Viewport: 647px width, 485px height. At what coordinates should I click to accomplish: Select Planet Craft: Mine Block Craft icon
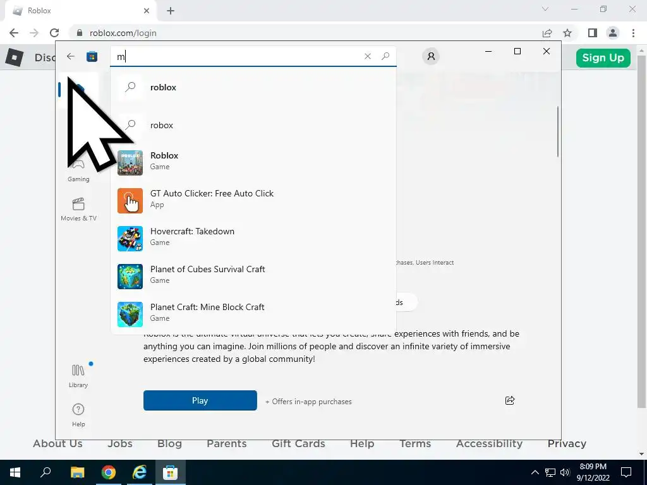coord(130,314)
